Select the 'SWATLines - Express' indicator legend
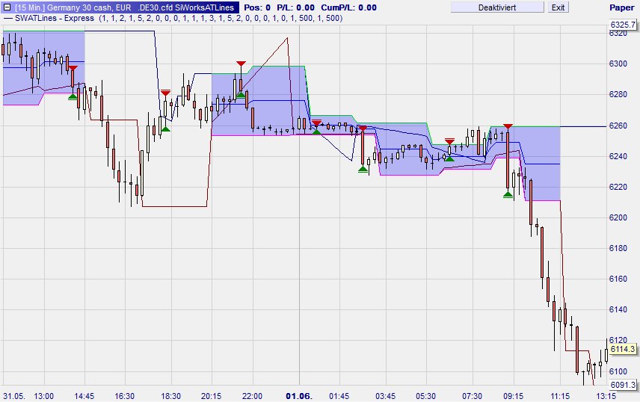Screen dimensions: 640x402 (x=55, y=19)
